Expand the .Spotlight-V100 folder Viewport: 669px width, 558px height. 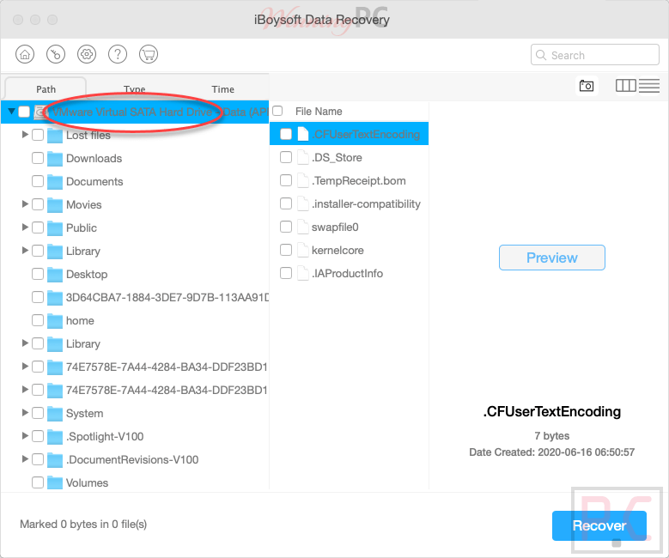pos(25,435)
